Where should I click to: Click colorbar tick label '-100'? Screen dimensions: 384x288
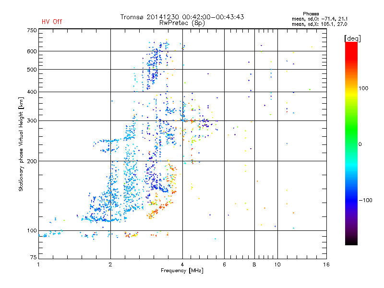(365, 200)
